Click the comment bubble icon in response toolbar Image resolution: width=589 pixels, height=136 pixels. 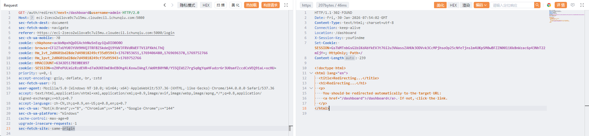[x=573, y=5]
